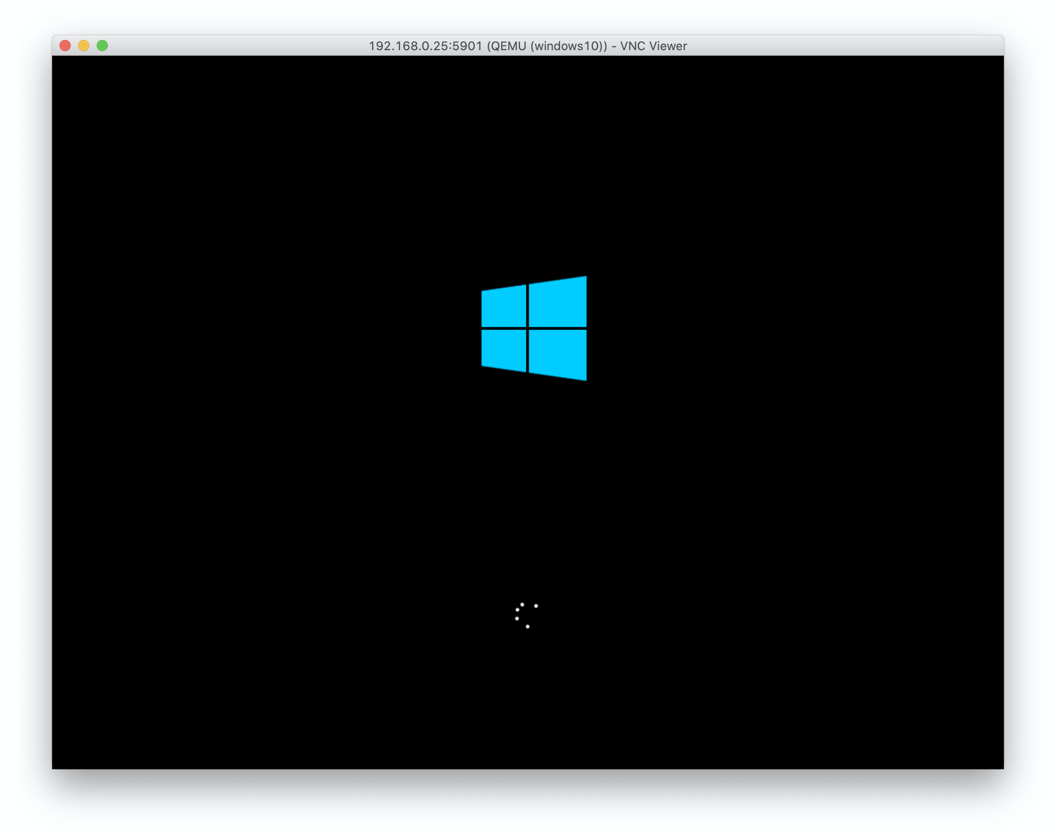Image resolution: width=1056 pixels, height=838 pixels.
Task: Close the VNC Viewer window
Action: pos(65,46)
